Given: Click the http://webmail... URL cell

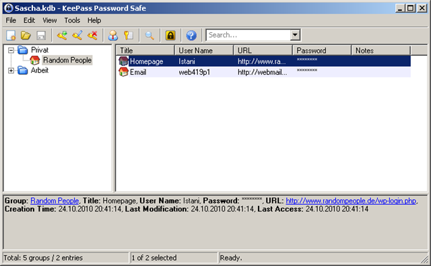Looking at the screenshot, I should (263, 72).
